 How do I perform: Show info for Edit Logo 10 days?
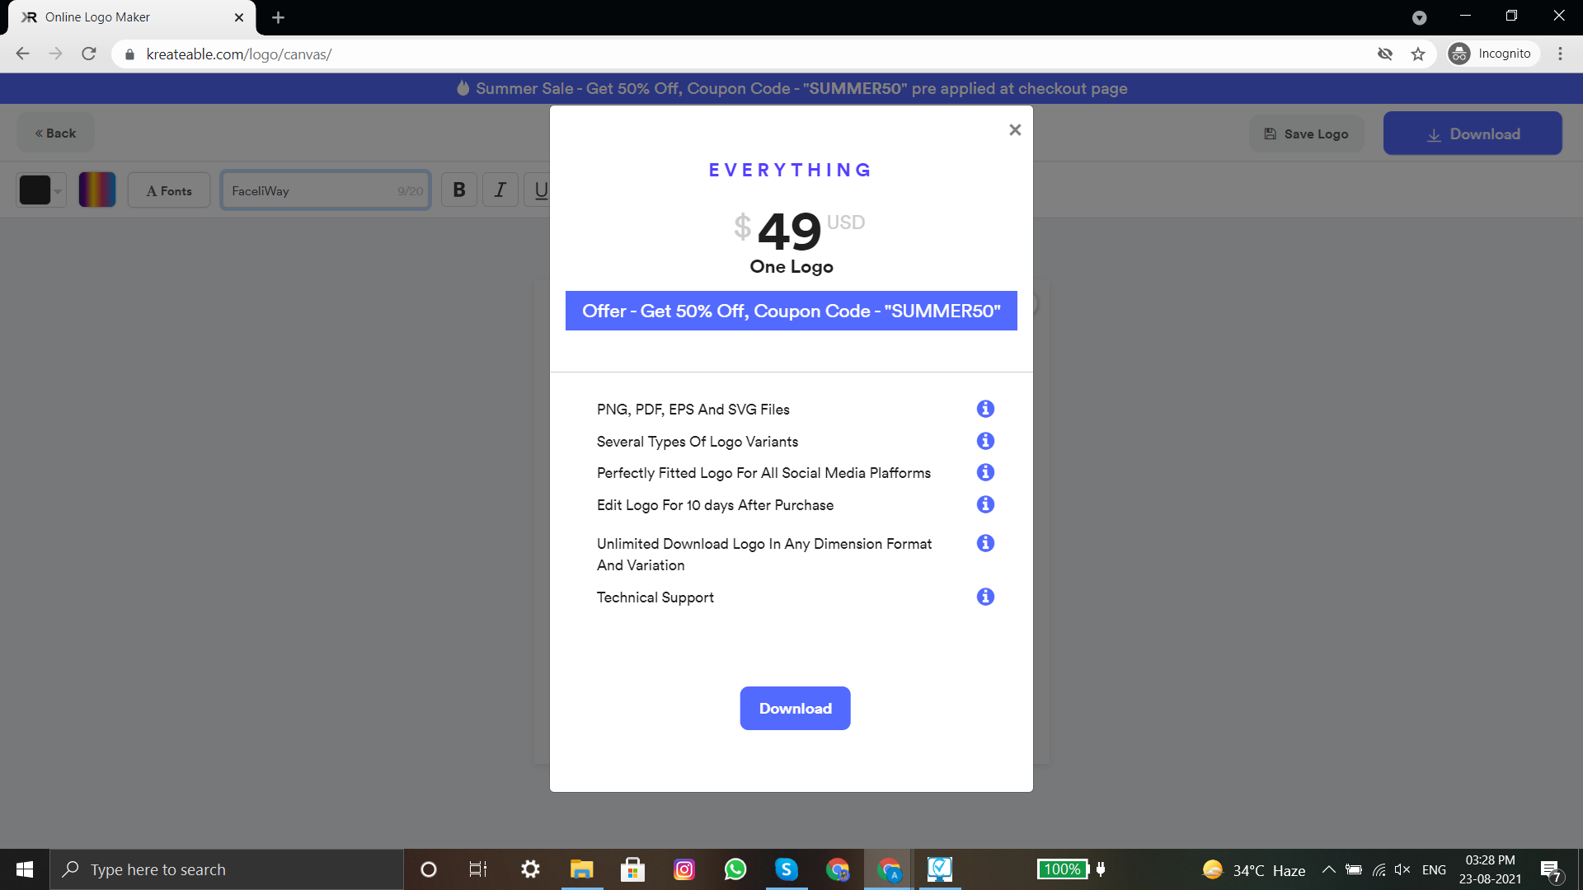985,504
